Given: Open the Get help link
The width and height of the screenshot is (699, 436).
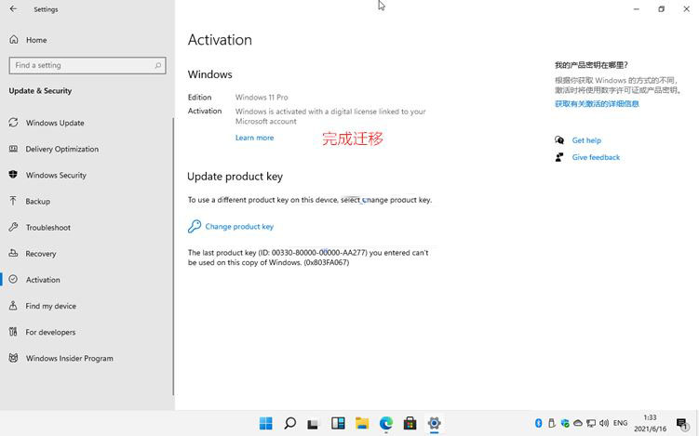Looking at the screenshot, I should (586, 140).
